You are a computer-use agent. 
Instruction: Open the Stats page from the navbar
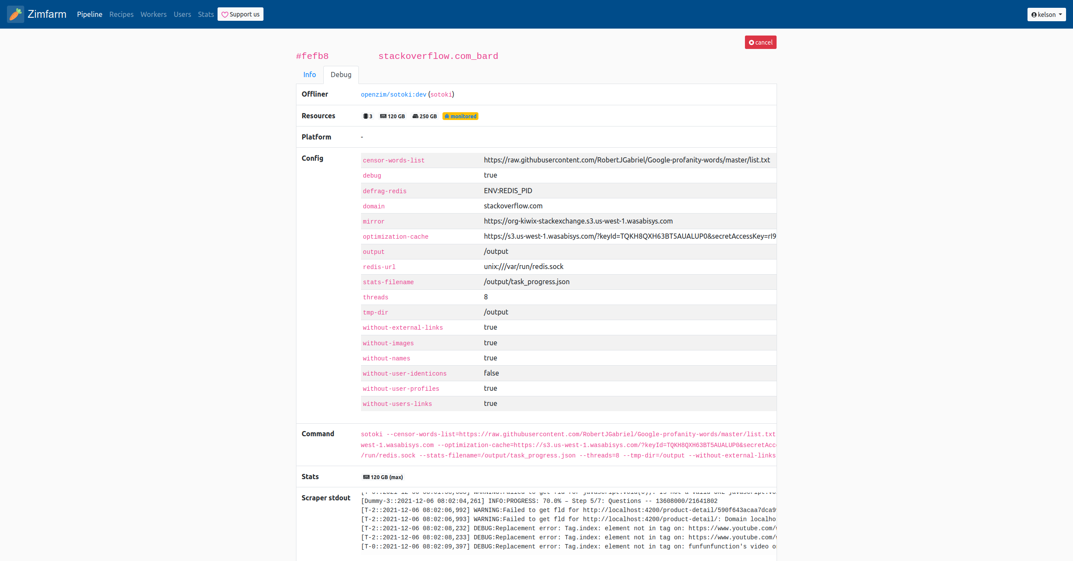coord(206,14)
